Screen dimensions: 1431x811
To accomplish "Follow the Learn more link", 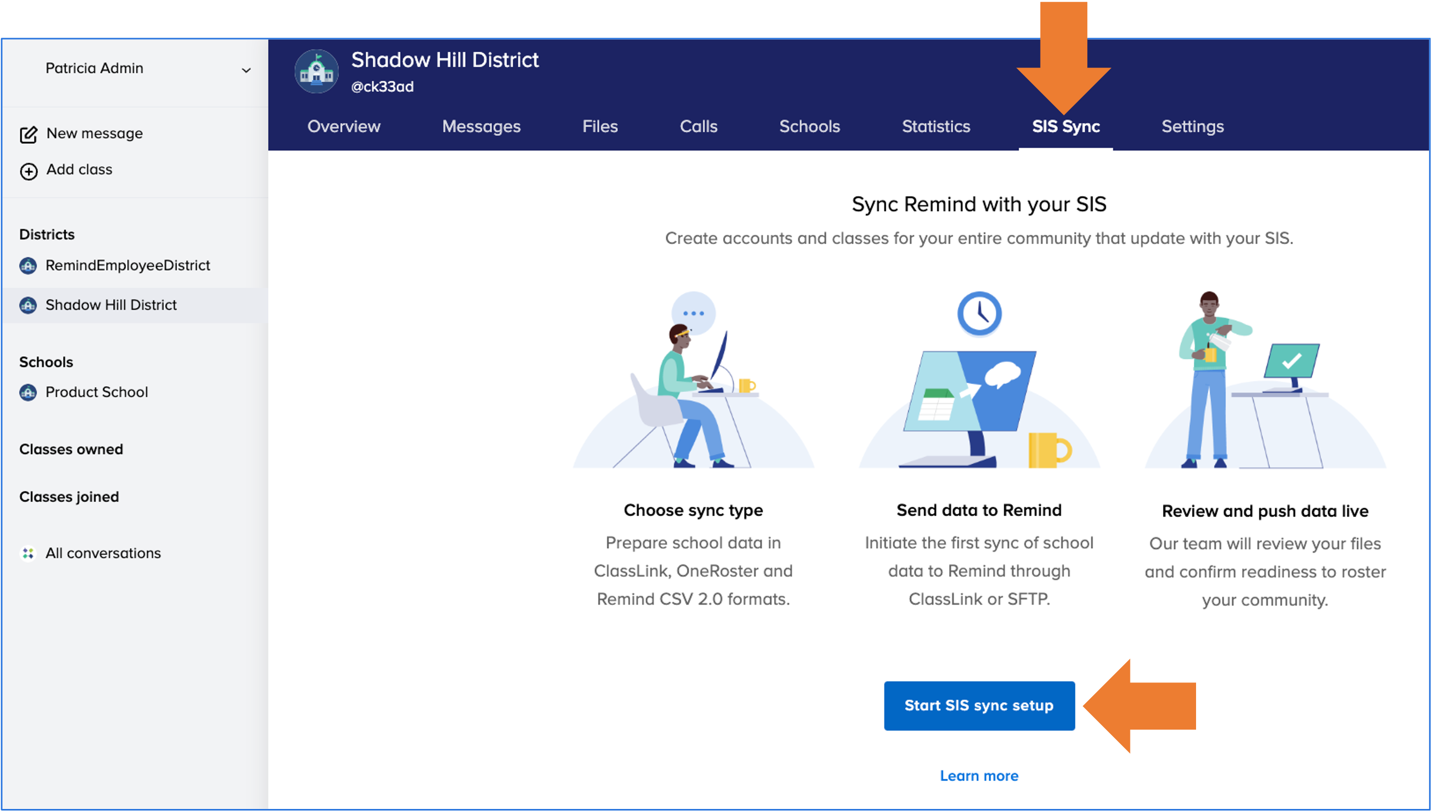I will (x=979, y=775).
